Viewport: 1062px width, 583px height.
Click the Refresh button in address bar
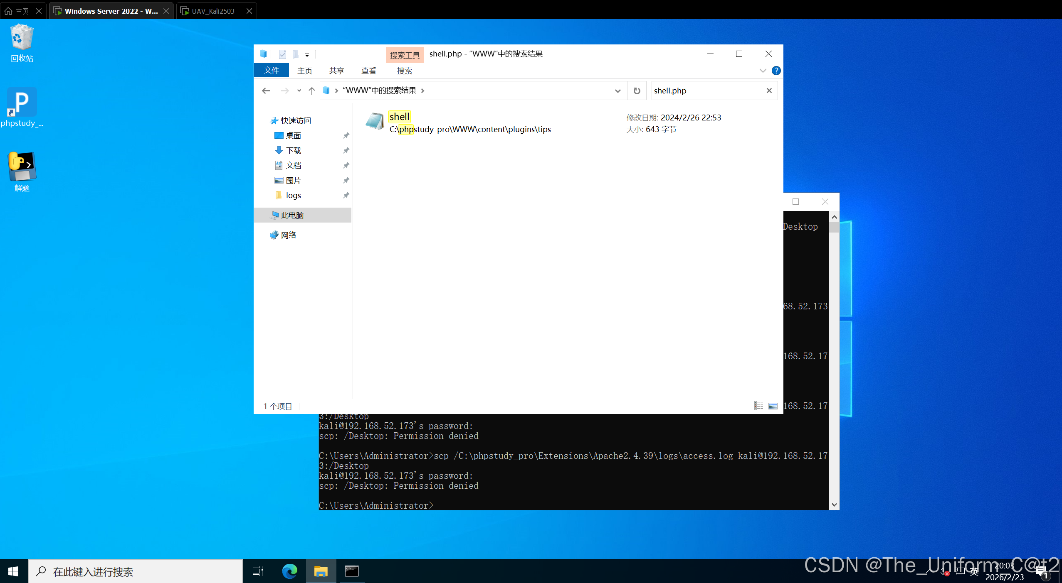pos(637,91)
